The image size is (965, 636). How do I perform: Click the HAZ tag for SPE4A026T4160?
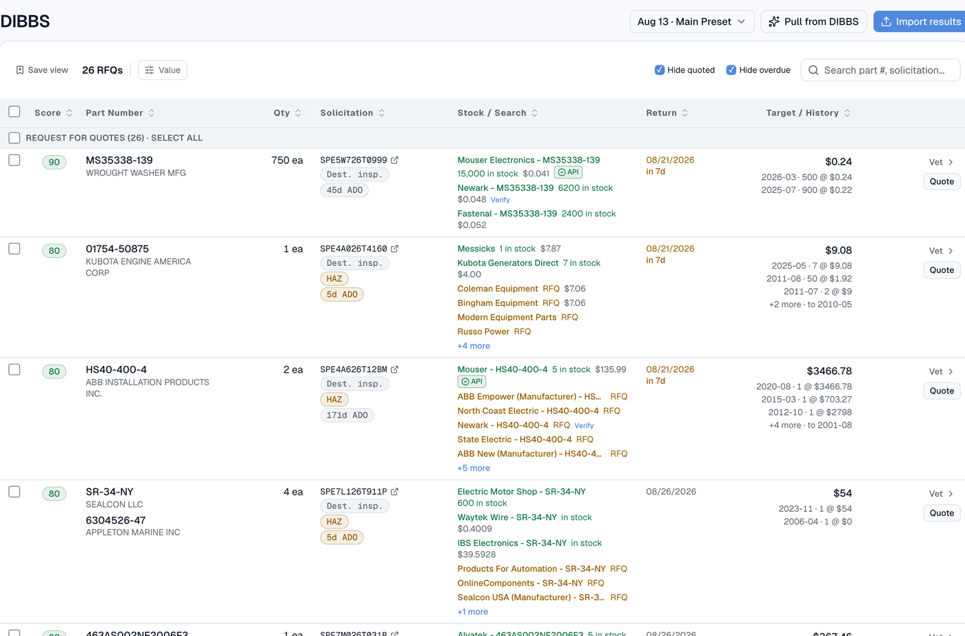pos(334,279)
